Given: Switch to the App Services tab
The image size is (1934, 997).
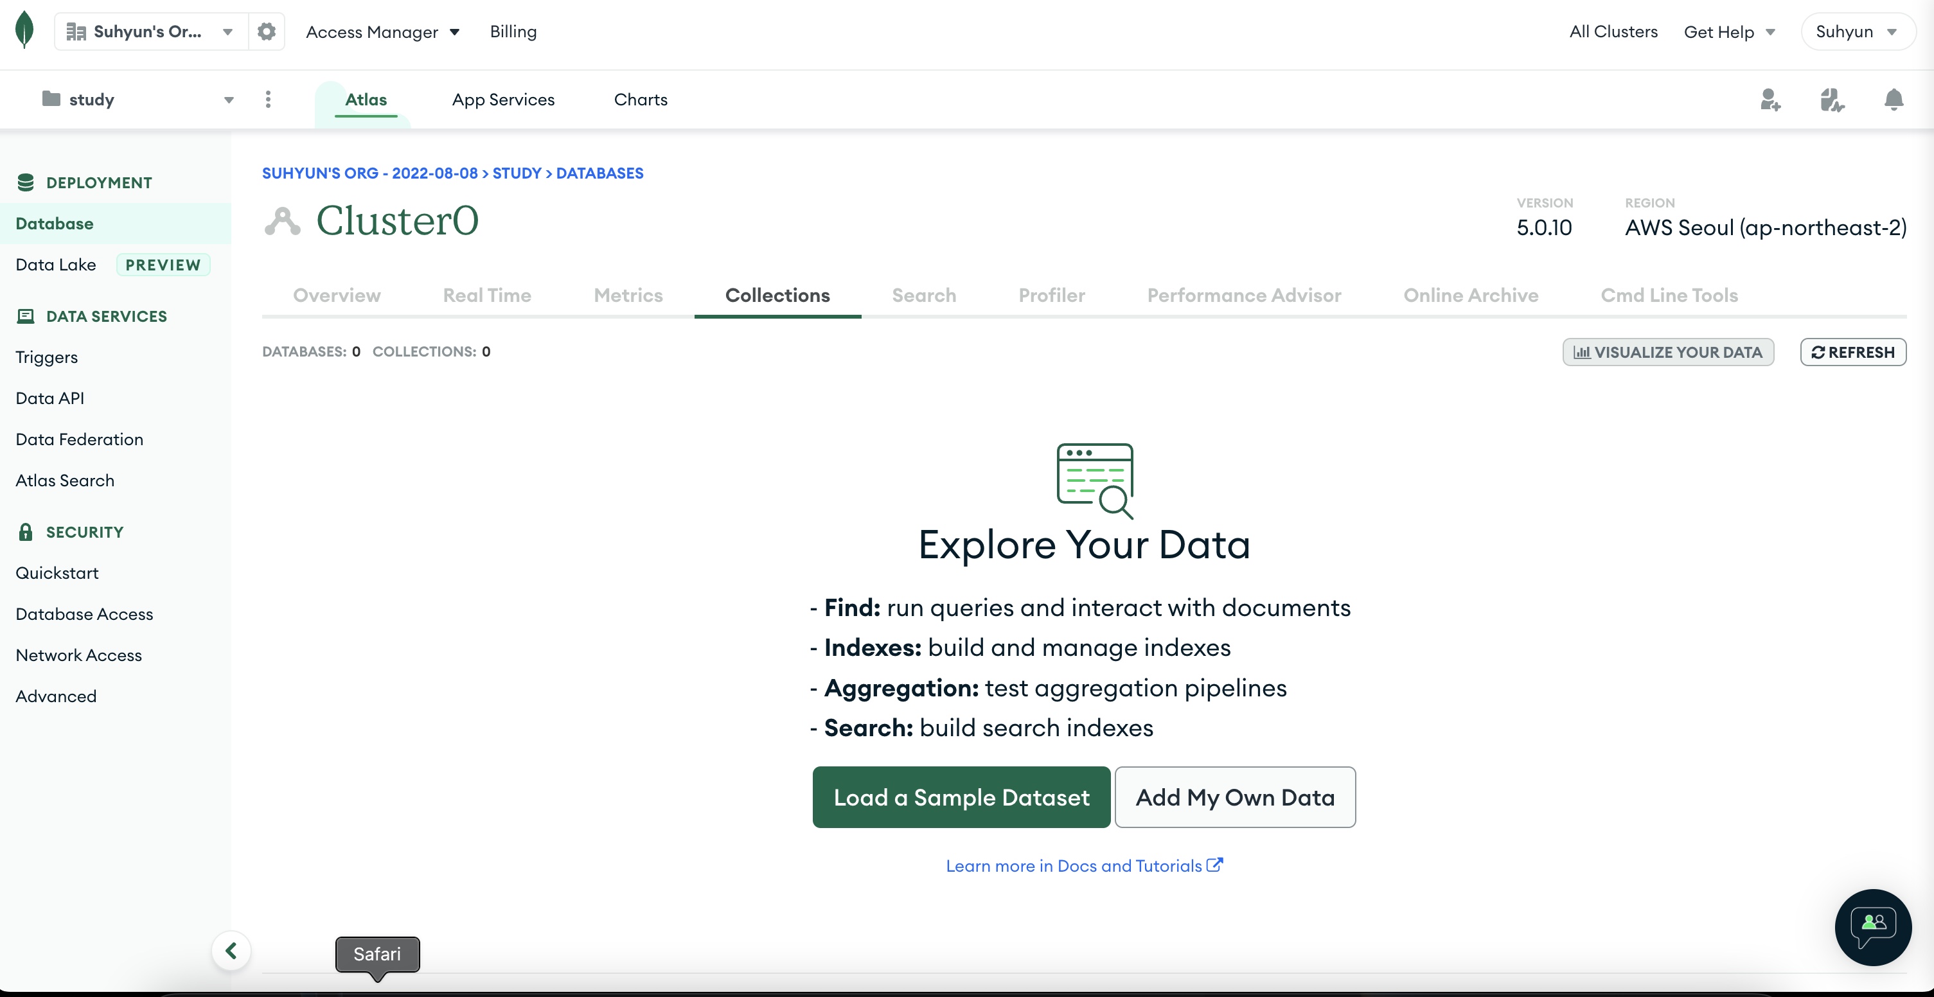Looking at the screenshot, I should tap(503, 99).
